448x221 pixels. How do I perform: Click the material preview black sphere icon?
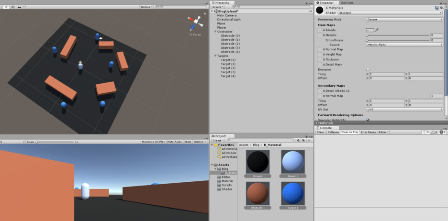[320, 10]
